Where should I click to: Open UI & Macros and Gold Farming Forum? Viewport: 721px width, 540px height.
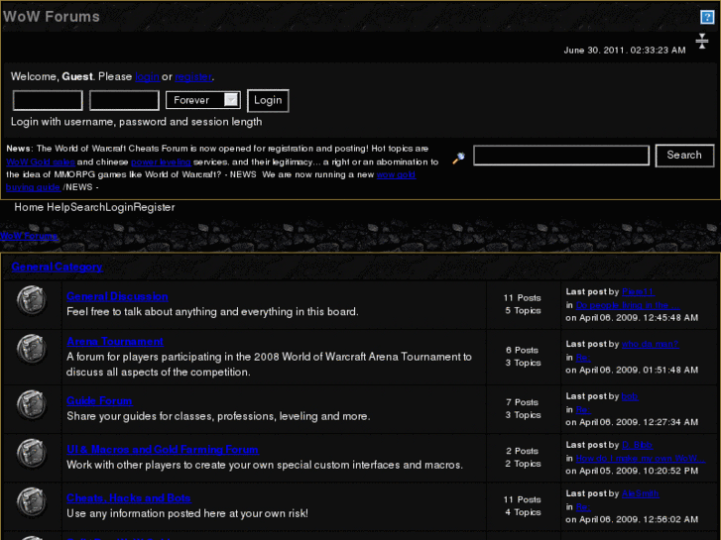[163, 450]
